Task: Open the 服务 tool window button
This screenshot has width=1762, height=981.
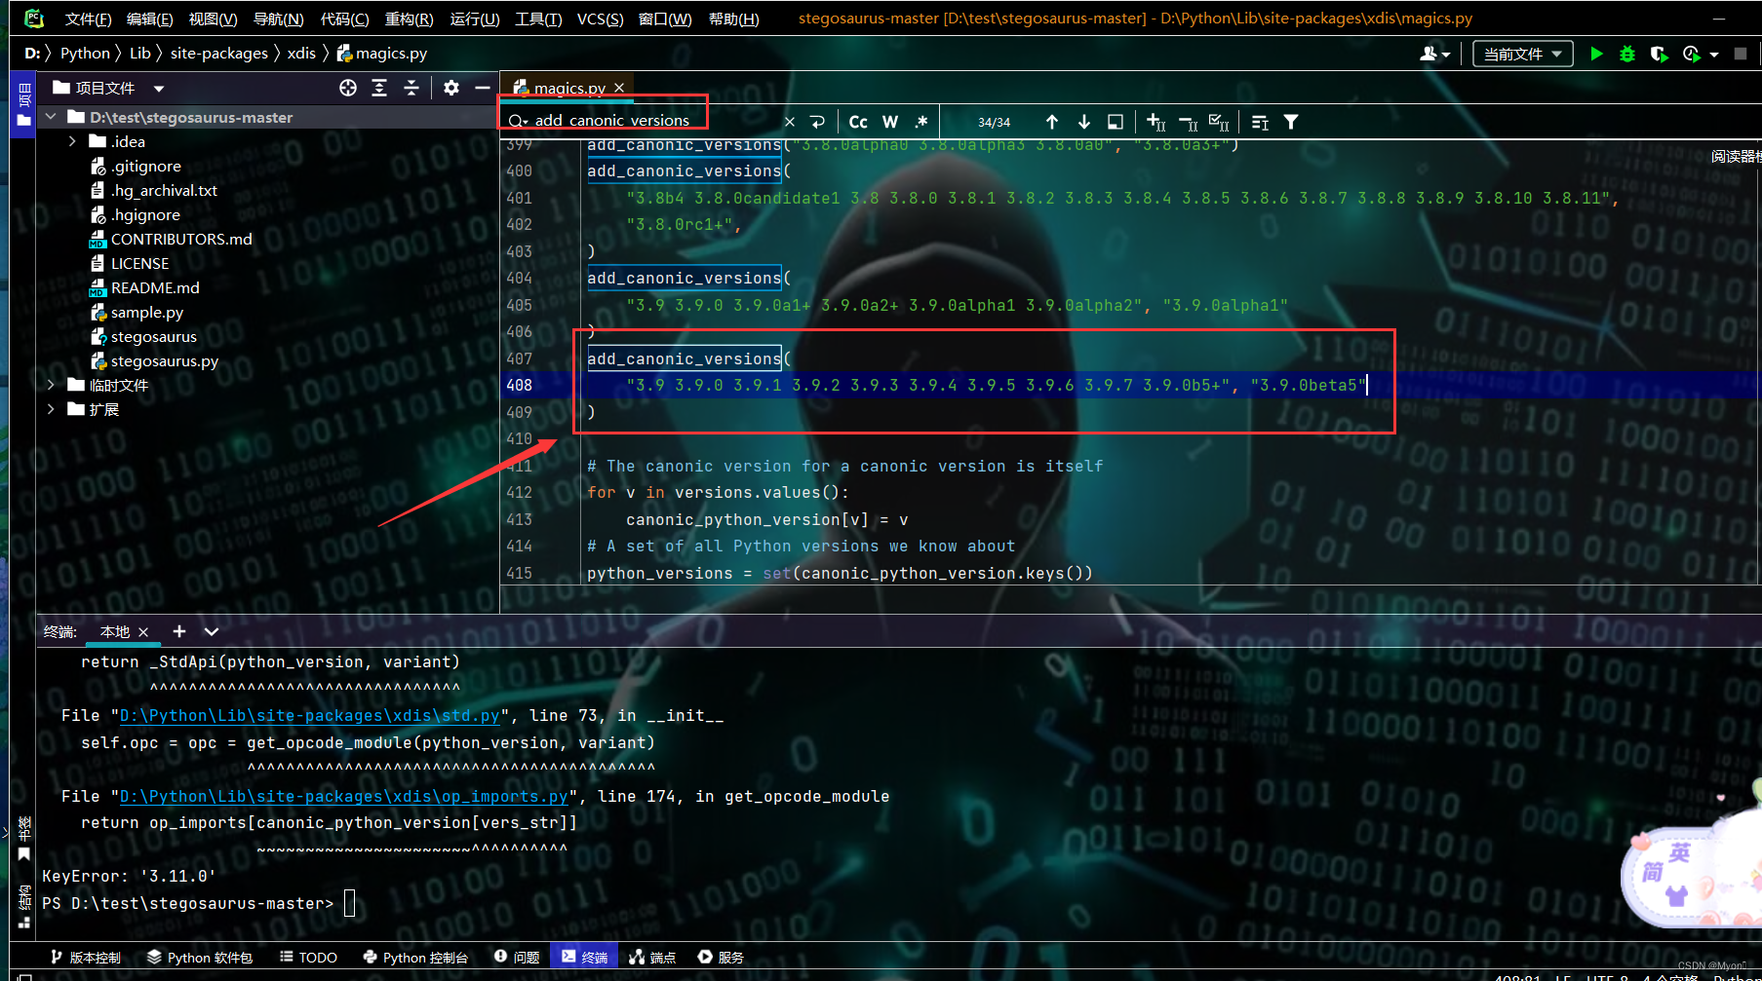Action: pyautogui.click(x=722, y=958)
